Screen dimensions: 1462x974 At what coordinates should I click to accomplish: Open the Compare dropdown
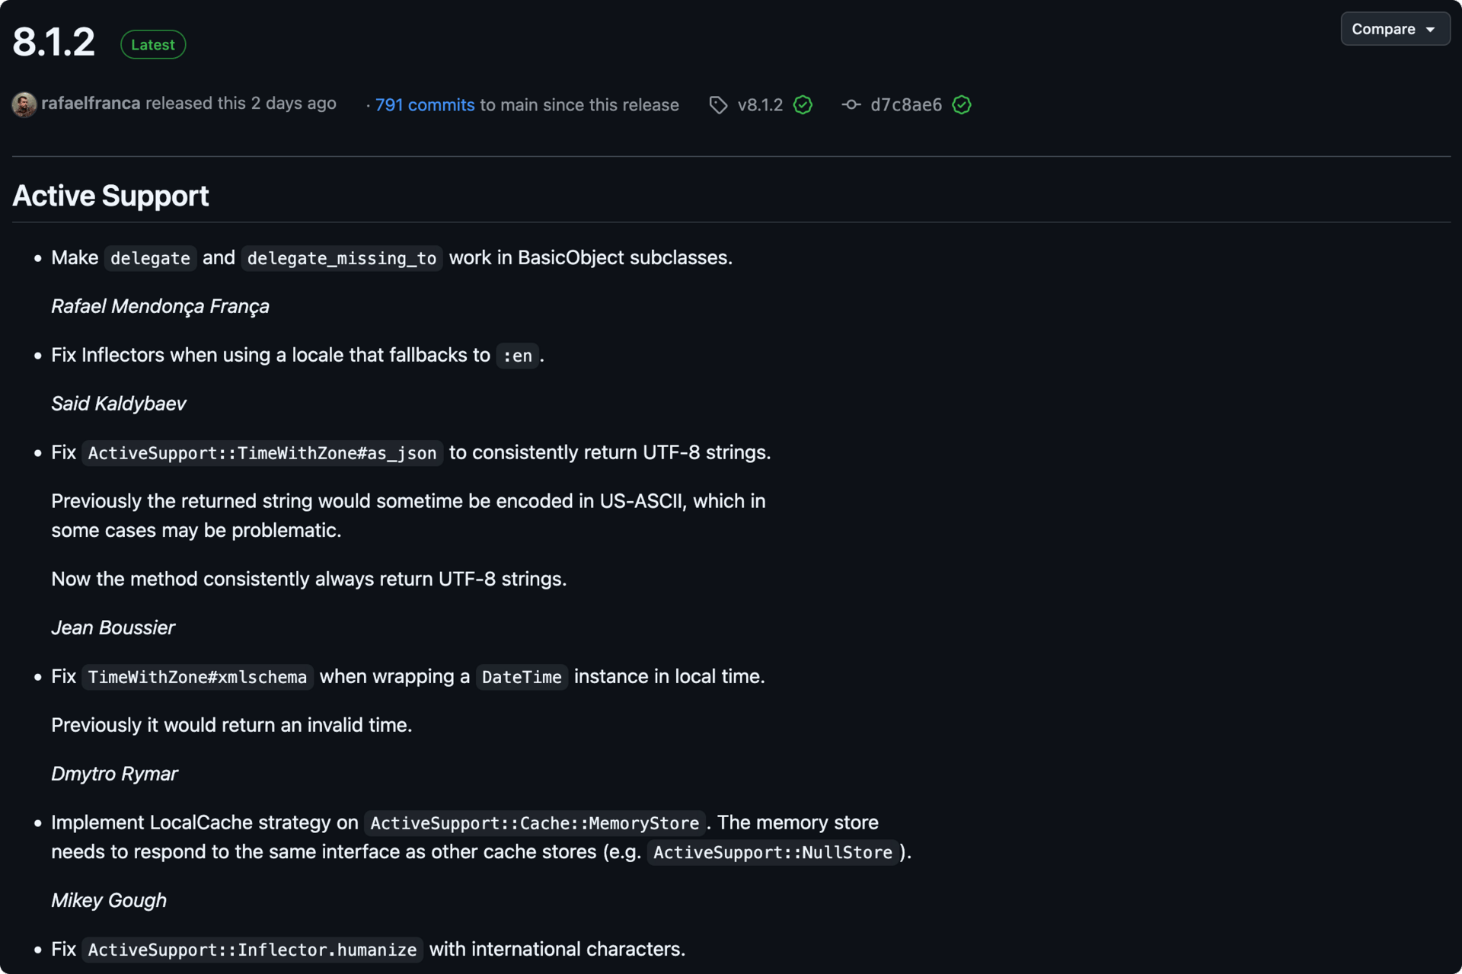tap(1383, 29)
